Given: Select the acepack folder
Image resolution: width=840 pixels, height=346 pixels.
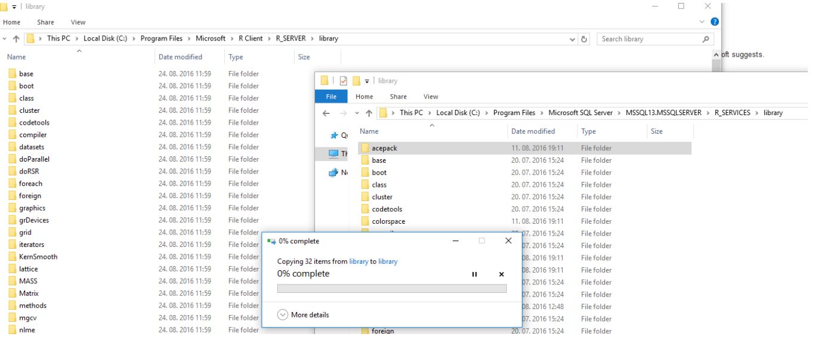Looking at the screenshot, I should (x=384, y=148).
